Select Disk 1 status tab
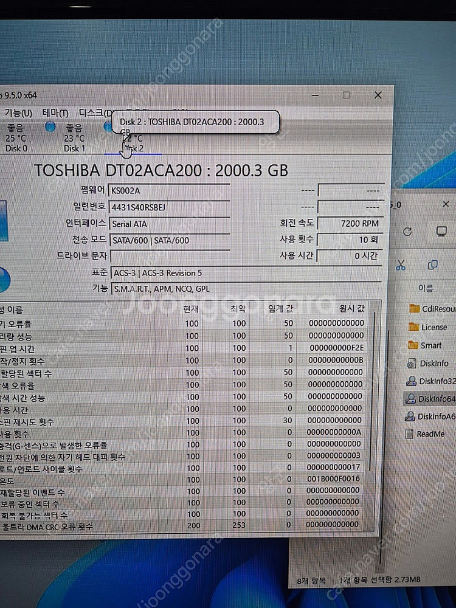Screen dimensions: 456x608 click(74, 138)
